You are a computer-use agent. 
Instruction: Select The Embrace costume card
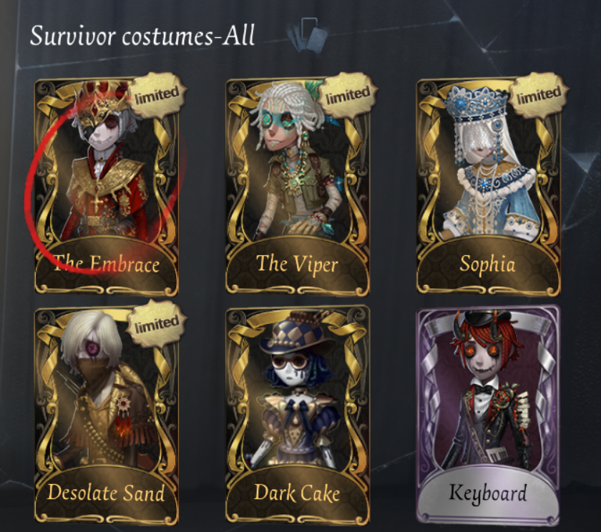tap(106, 187)
